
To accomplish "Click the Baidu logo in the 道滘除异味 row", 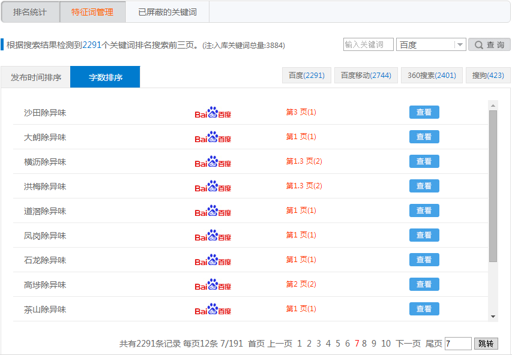I will pos(212,211).
